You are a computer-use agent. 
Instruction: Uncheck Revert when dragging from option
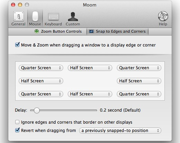[x=17, y=130]
